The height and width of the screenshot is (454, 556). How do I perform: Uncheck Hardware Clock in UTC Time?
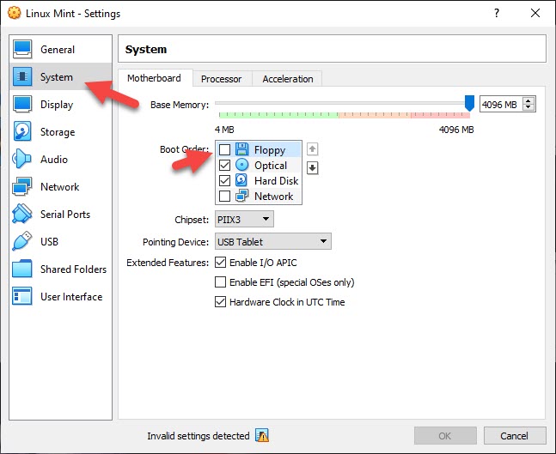(x=221, y=302)
